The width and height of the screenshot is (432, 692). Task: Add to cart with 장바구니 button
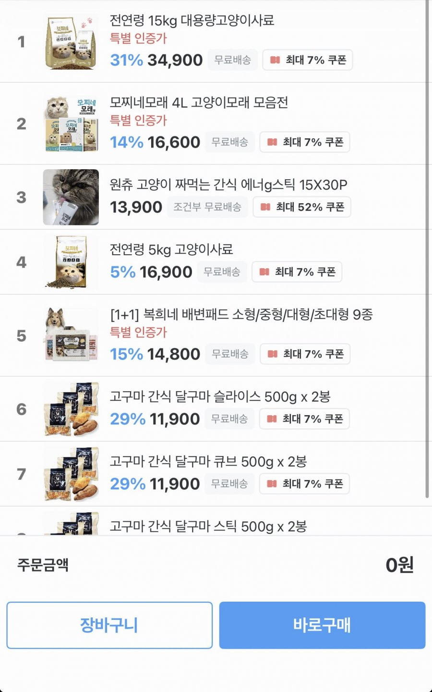109,625
